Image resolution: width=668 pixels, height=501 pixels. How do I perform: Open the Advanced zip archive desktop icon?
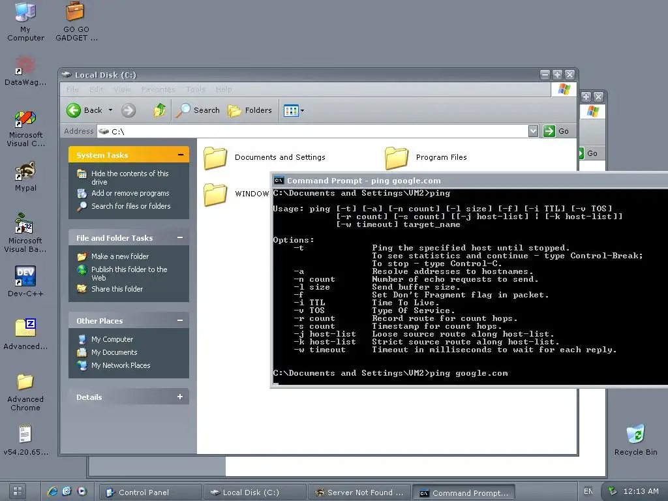point(25,334)
